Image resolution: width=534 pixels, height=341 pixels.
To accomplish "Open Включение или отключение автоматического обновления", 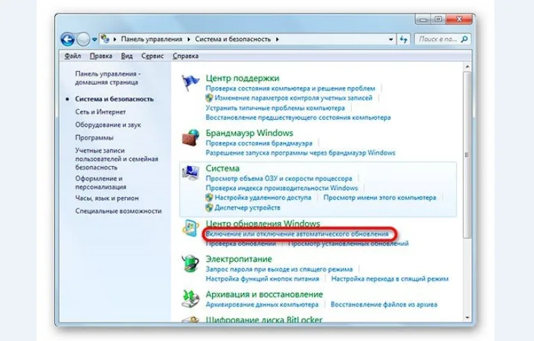I will pyautogui.click(x=297, y=235).
